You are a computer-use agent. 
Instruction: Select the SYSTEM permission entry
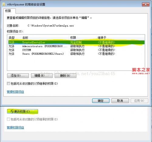click(76, 50)
